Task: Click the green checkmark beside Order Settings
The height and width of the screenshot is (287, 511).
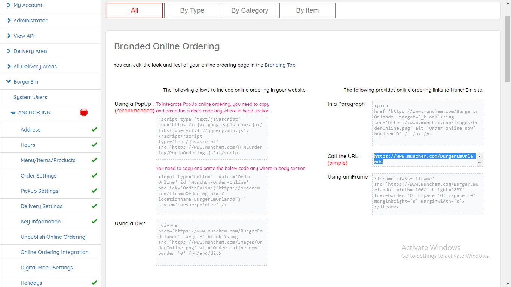Action: (x=94, y=175)
